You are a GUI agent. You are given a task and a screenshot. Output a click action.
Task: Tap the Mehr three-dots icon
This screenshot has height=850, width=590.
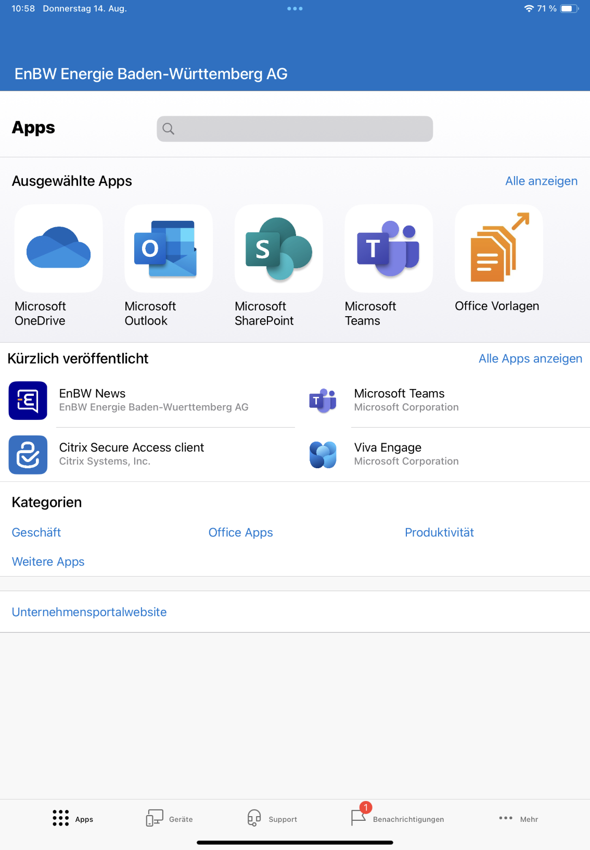506,818
